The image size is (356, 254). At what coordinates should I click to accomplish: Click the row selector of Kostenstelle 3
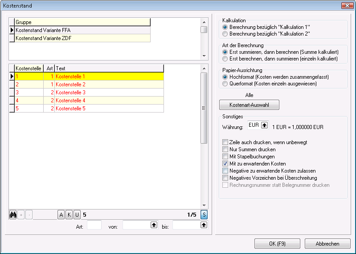point(12,93)
